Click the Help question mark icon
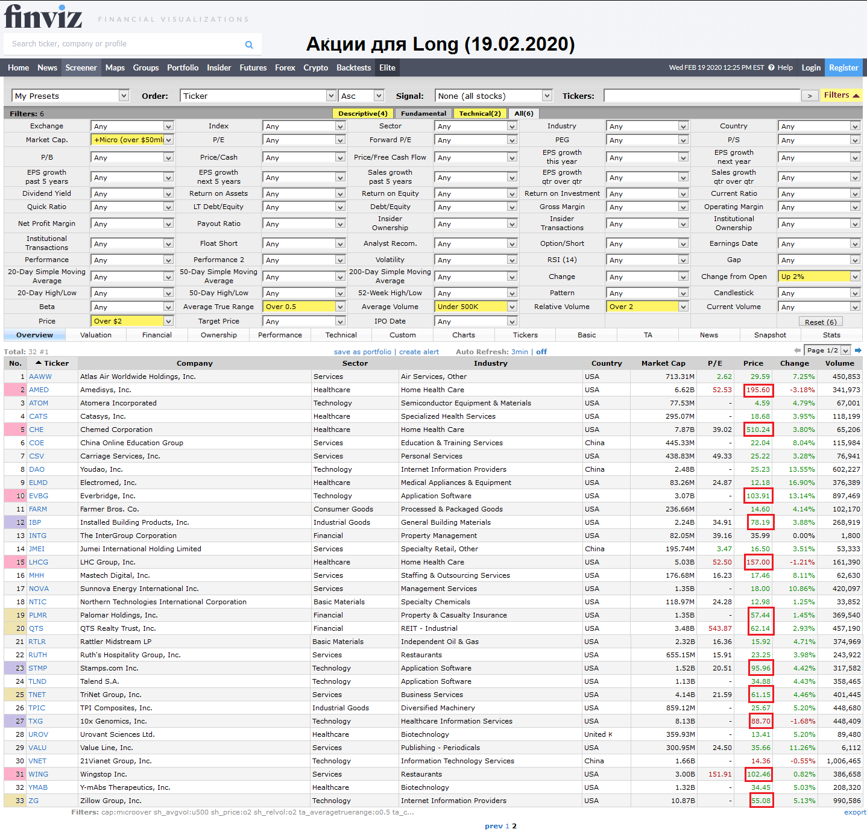 pyautogui.click(x=771, y=67)
